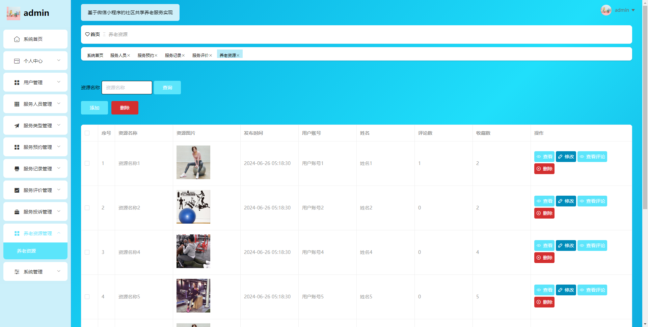648x327 pixels.
Task: Expand the 服务预约管理 menu chevron
Action: (59, 147)
